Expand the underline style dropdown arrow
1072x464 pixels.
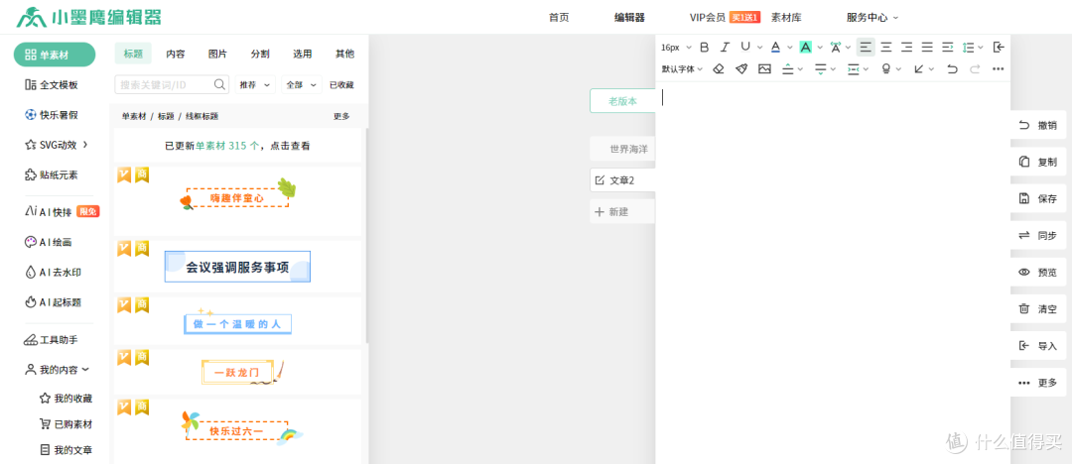759,48
